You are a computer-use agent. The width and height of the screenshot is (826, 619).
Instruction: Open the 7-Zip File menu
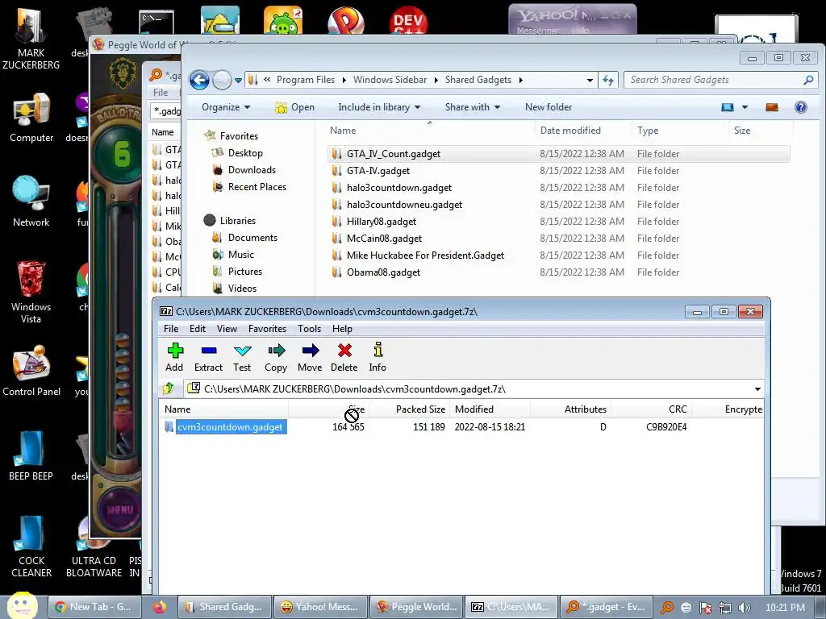point(171,329)
